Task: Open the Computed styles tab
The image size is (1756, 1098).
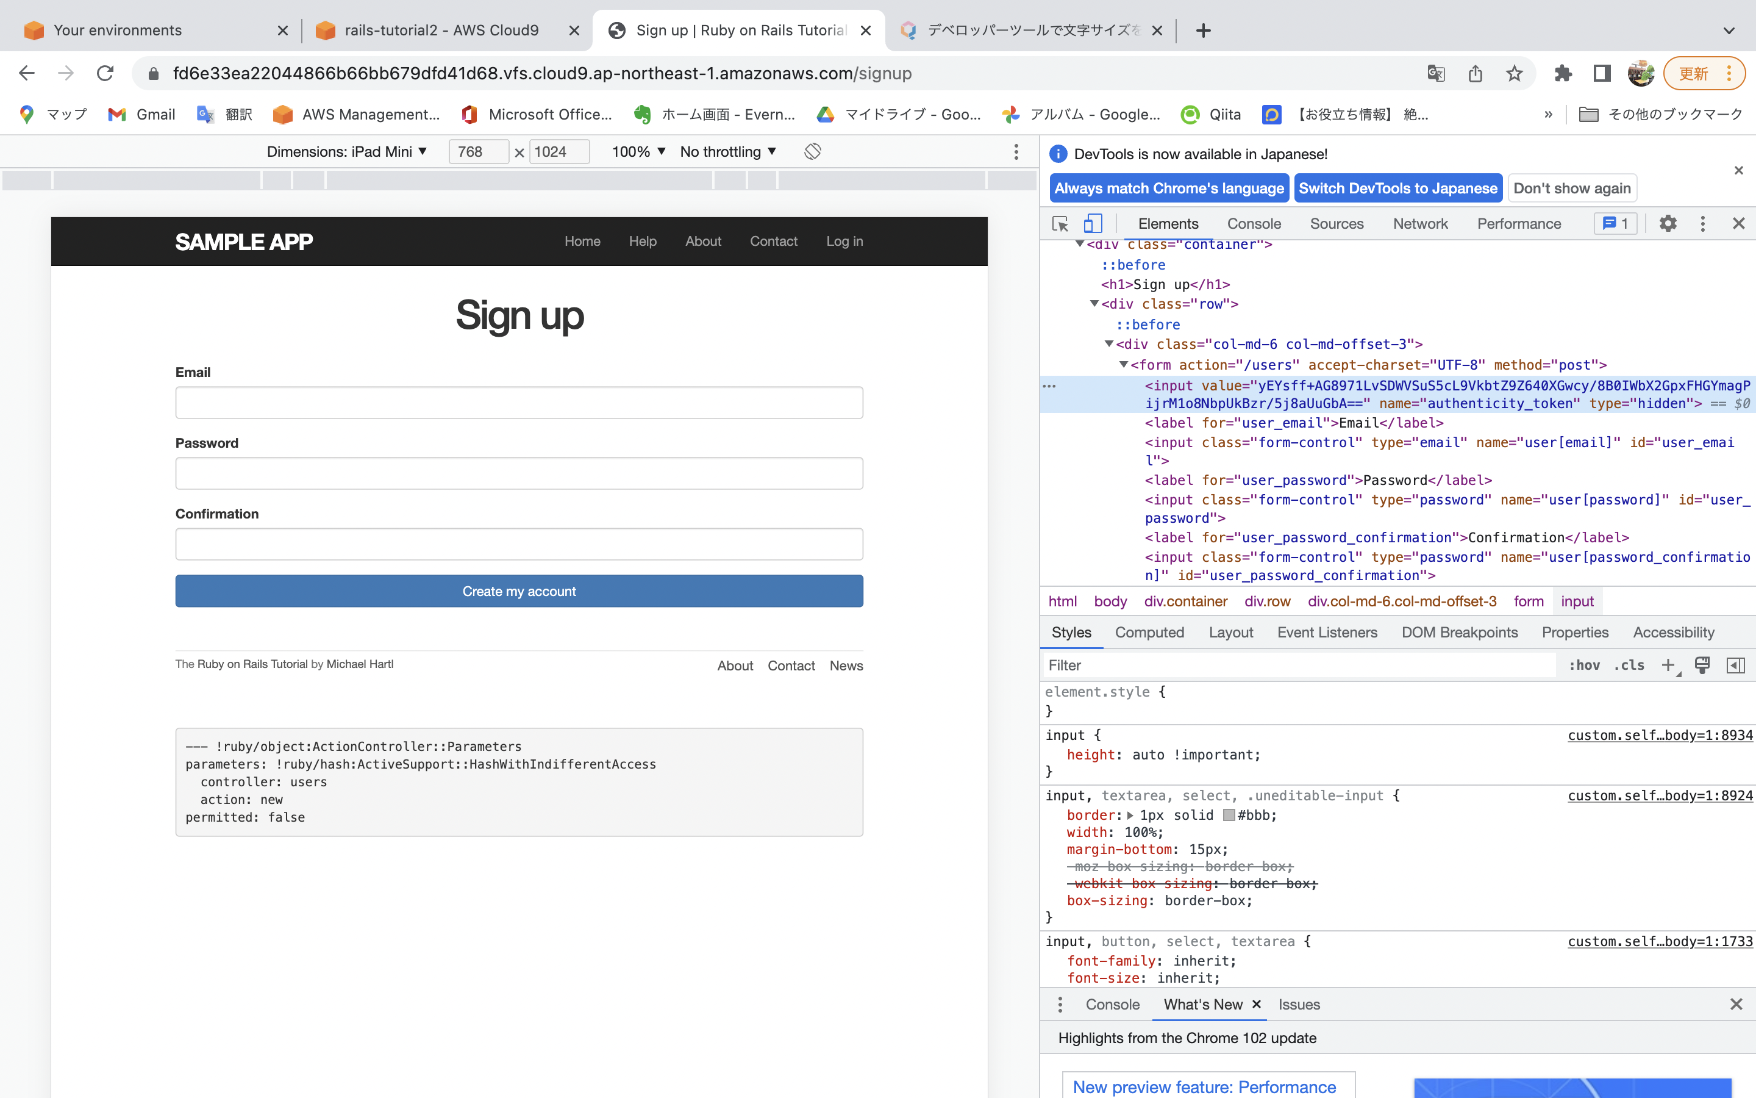Action: coord(1149,633)
